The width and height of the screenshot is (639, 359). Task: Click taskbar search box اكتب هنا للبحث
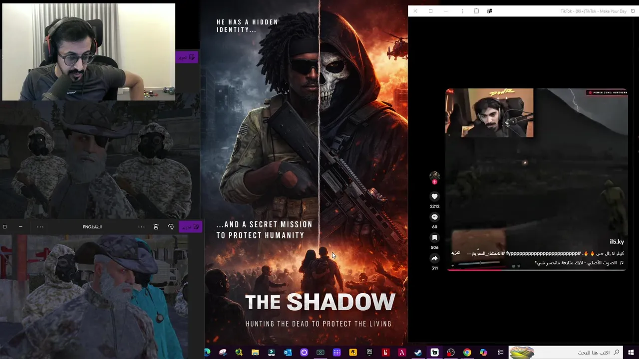tap(566, 353)
